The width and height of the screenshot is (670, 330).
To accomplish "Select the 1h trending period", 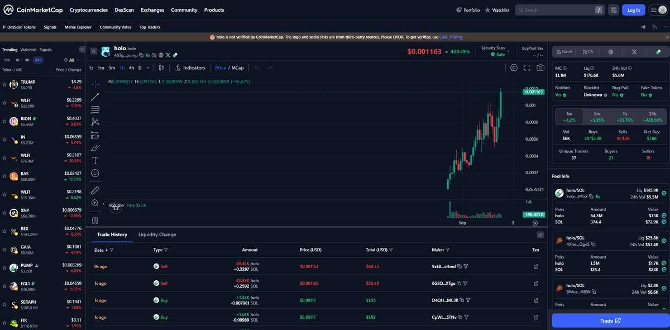I will coord(17,60).
